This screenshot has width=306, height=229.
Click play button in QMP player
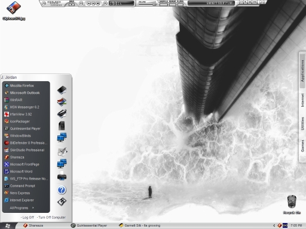tap(89, 4)
